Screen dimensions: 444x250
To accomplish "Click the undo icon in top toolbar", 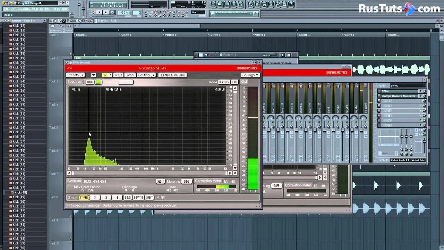I will pyautogui.click(x=251, y=4).
